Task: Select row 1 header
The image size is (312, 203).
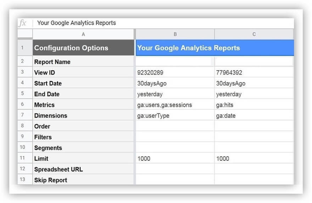Action: tap(25, 48)
